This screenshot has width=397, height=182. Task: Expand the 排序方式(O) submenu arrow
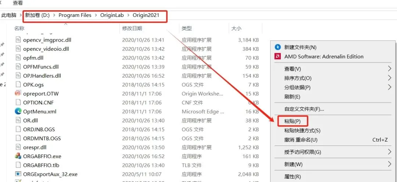tap(389, 78)
